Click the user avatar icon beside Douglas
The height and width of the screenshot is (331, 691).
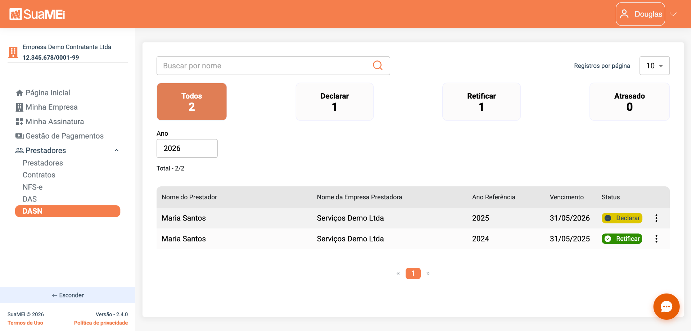tap(624, 14)
